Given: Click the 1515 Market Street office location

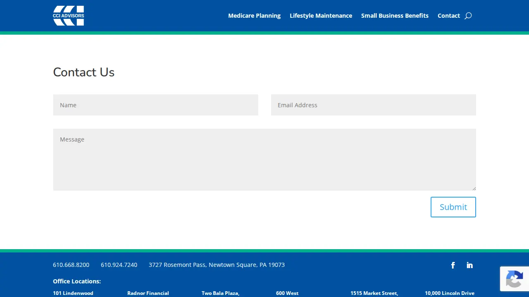Looking at the screenshot, I should tap(374, 293).
